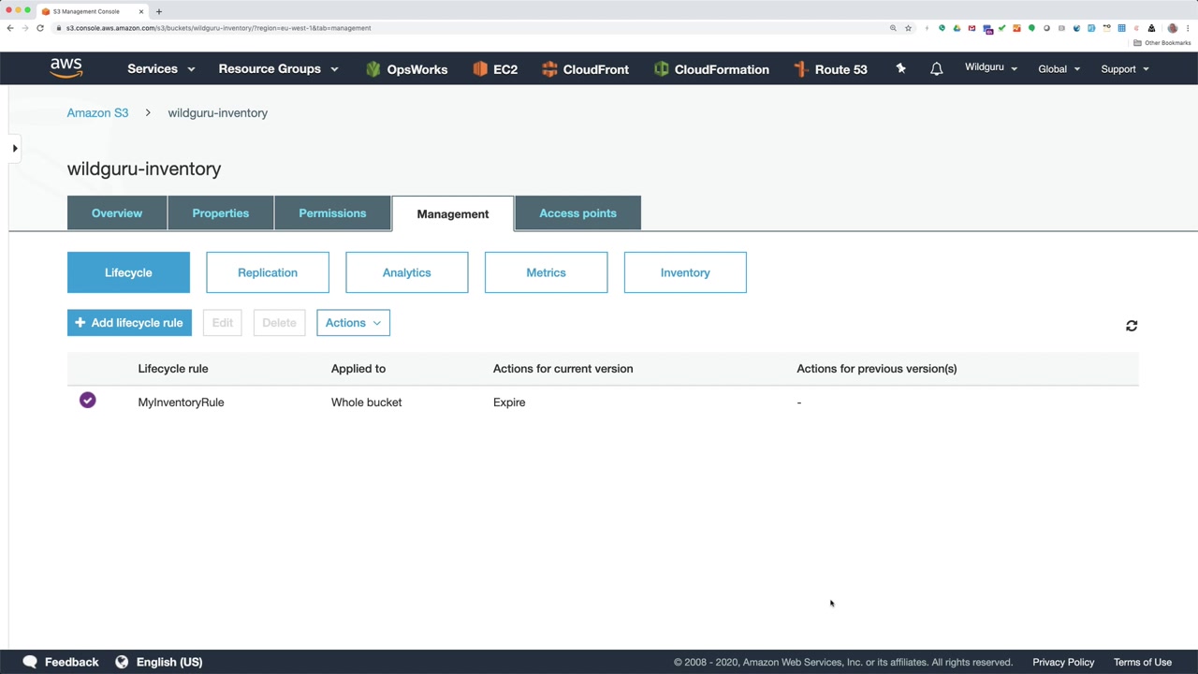The image size is (1198, 674).
Task: Expand the Services menu
Action: coord(161,68)
